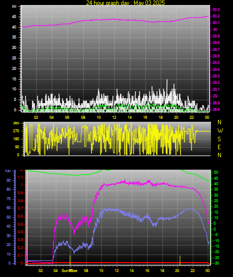The image size is (233, 277).
Task: Click white 15 on the wind speed axis
Action: 14,79
